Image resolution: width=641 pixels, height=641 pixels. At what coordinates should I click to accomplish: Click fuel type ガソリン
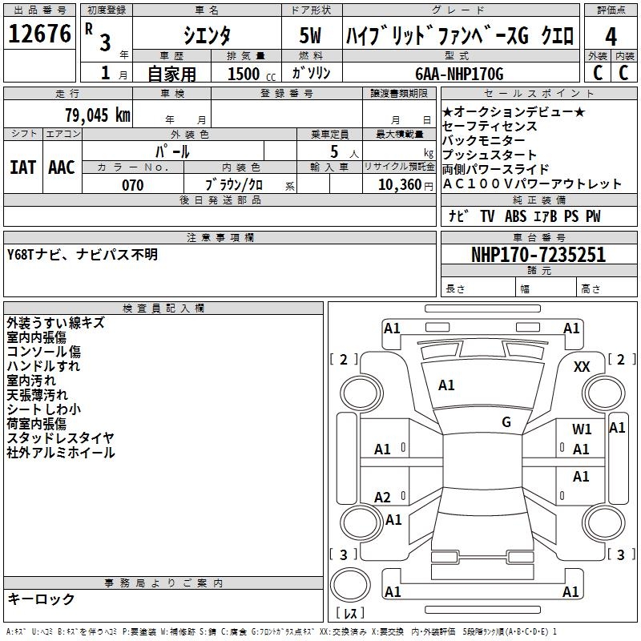(311, 73)
